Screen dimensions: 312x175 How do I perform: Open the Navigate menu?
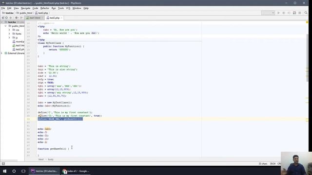pyautogui.click(x=25, y=8)
